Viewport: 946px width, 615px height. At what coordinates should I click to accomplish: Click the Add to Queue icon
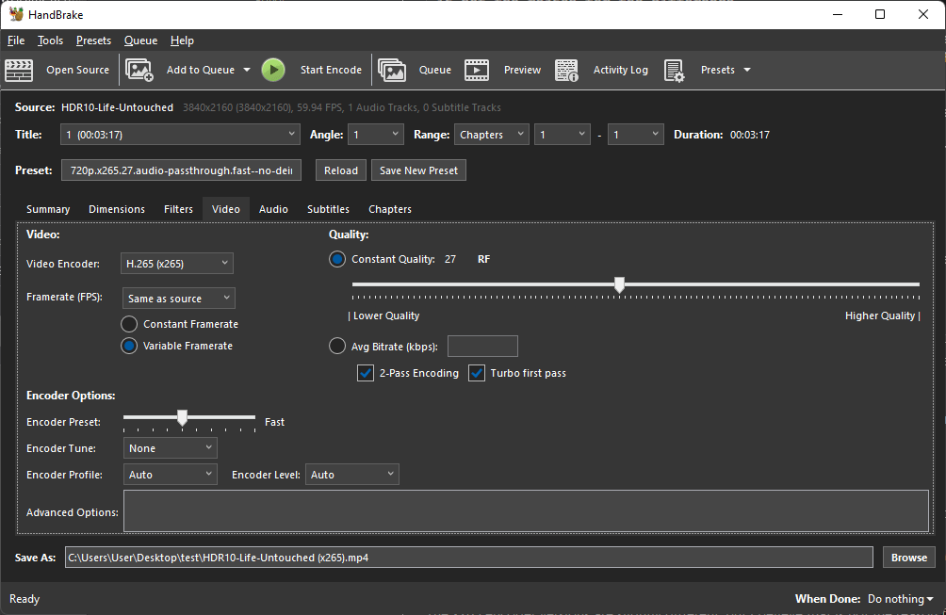139,70
